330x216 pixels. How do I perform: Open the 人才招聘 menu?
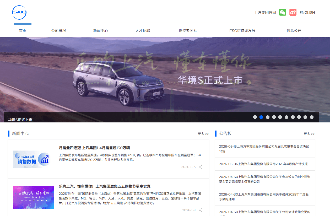(143, 31)
